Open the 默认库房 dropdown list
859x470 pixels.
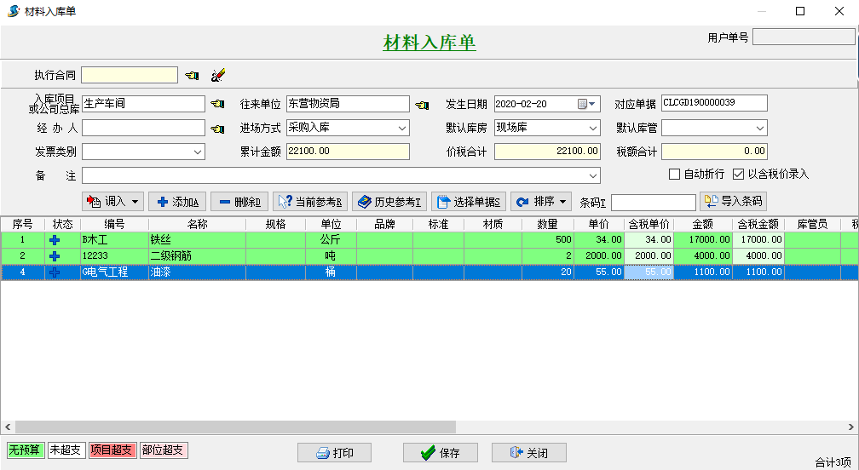tap(593, 128)
